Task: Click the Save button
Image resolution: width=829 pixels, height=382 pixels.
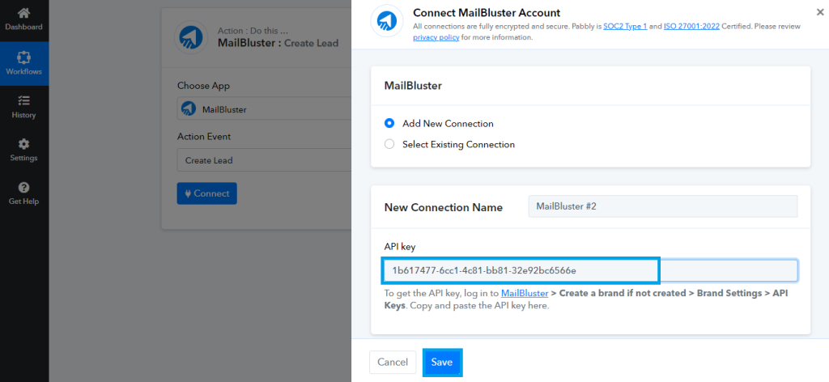Action: click(x=442, y=362)
